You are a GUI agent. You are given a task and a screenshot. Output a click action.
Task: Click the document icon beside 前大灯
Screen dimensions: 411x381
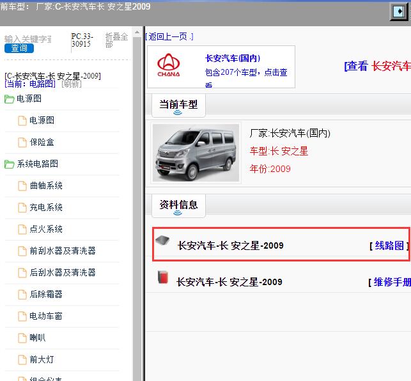click(22, 360)
